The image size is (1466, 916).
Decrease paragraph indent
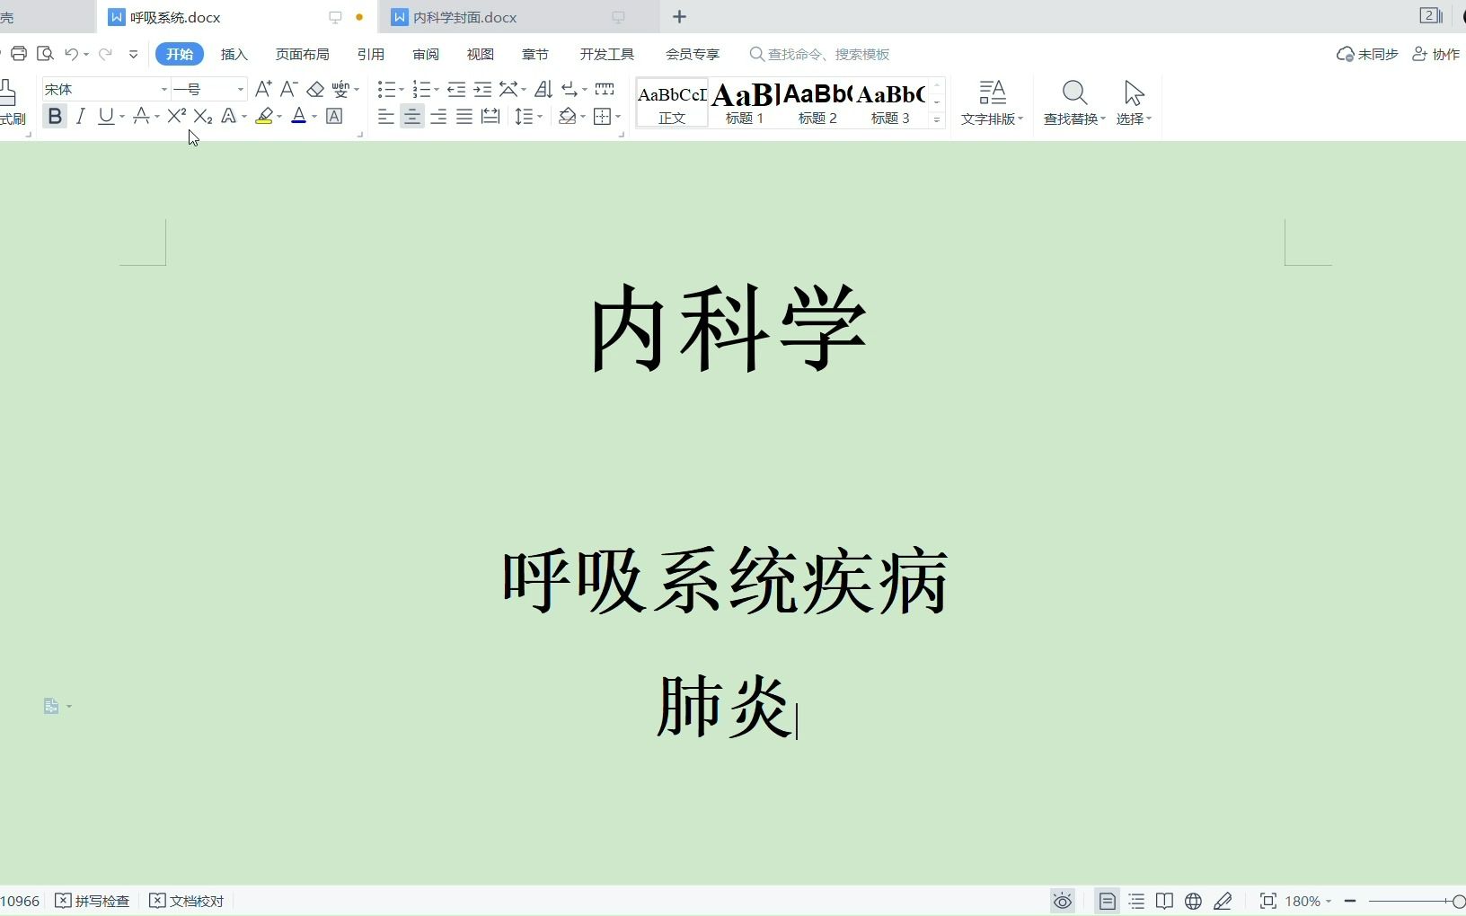click(456, 89)
